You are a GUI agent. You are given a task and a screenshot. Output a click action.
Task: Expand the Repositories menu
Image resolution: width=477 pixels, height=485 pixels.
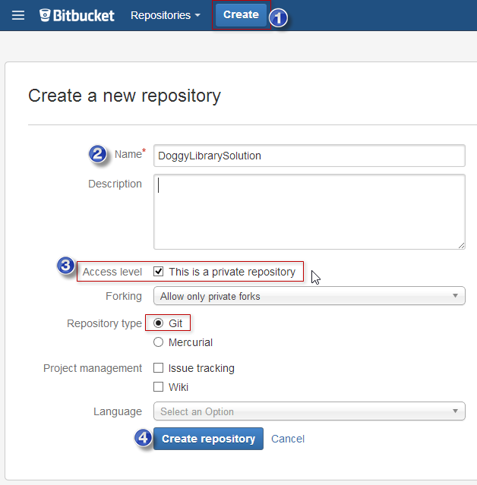coord(165,15)
